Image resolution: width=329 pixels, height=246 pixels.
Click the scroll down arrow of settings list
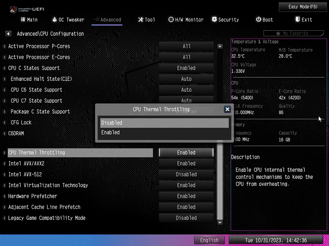[220, 222]
